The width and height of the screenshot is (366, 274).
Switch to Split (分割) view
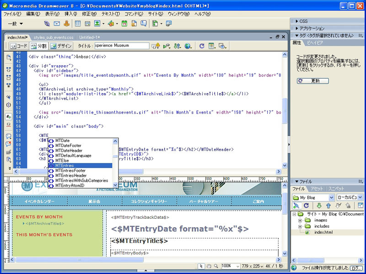point(38,46)
